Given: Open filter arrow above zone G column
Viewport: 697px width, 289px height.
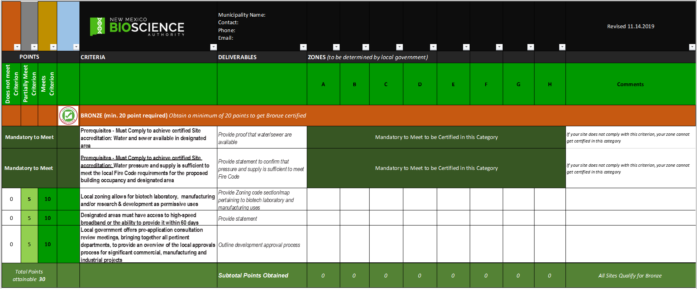Looking at the screenshot, I should pos(530,47).
